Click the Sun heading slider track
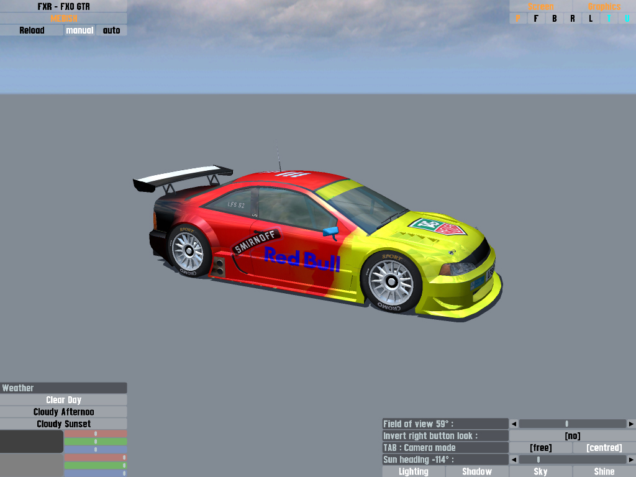 tap(572, 460)
